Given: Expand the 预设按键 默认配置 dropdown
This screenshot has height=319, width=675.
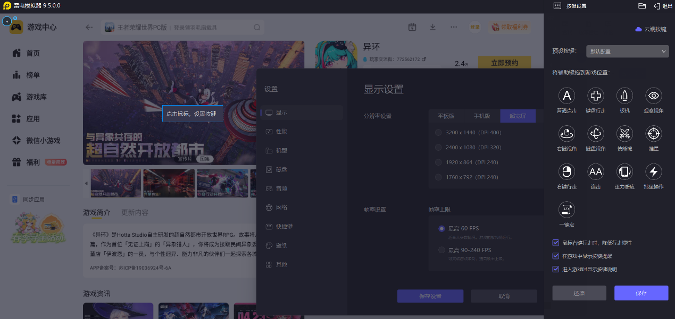Looking at the screenshot, I should click(627, 51).
